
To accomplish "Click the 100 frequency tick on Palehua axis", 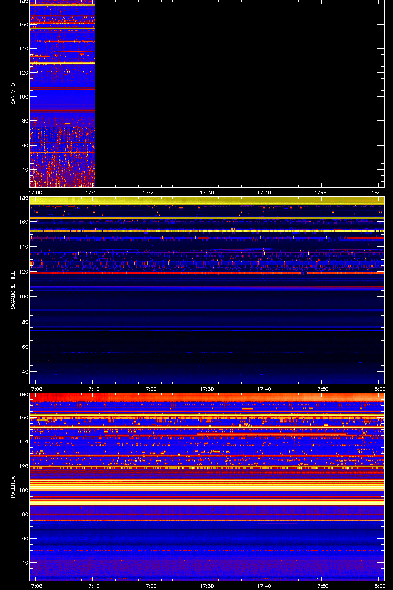I will pyautogui.click(x=23, y=490).
